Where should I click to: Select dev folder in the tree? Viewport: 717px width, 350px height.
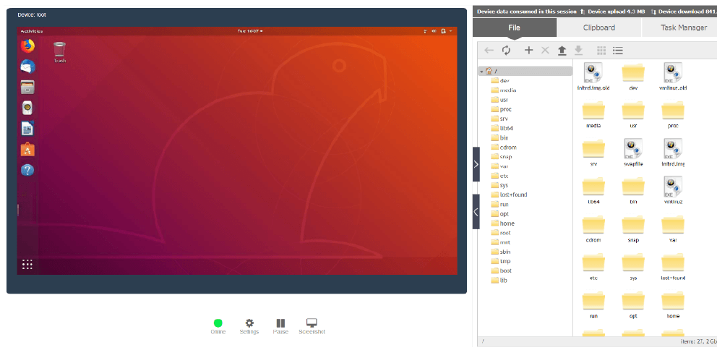[x=500, y=80]
